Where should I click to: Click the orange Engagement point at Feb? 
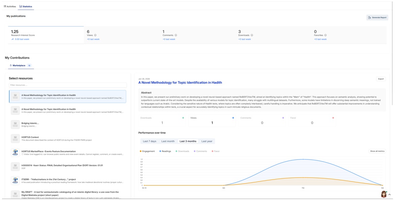coord(303,178)
